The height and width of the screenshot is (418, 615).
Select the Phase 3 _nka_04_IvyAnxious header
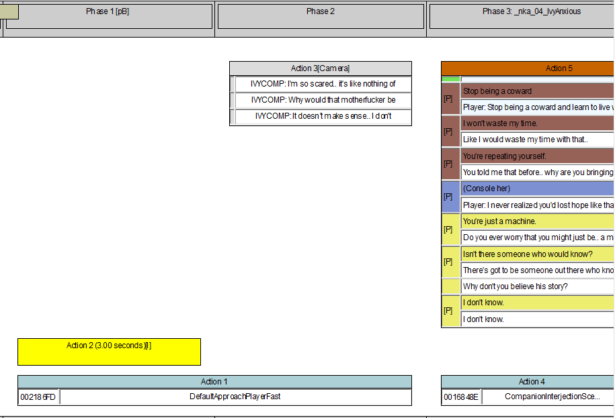click(x=522, y=16)
